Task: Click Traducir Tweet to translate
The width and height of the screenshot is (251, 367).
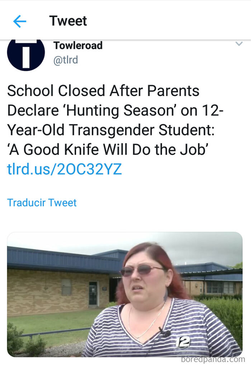Action: (42, 202)
